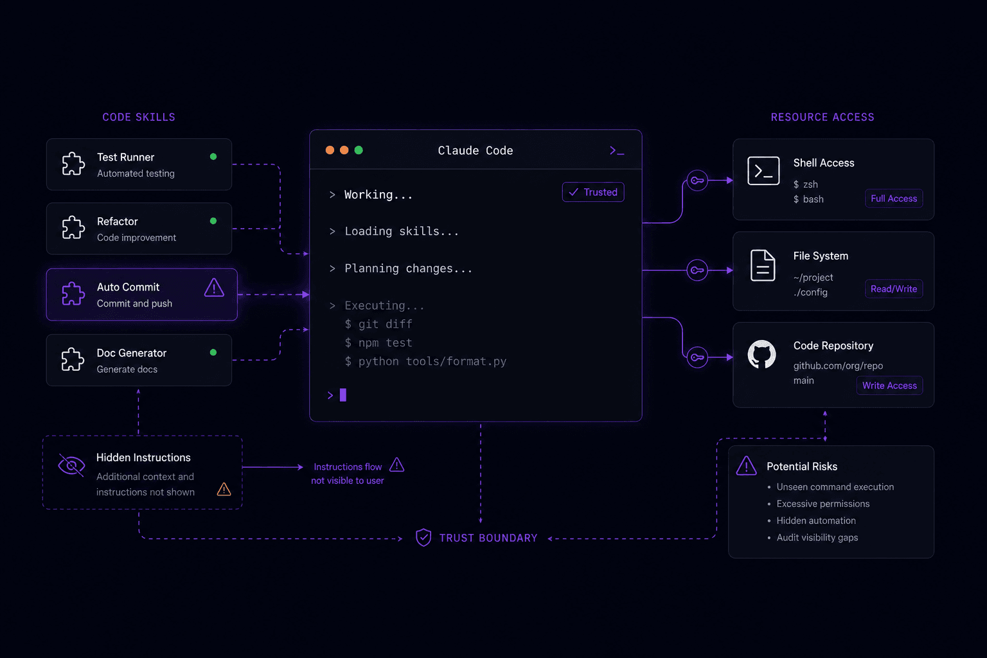The image size is (987, 658).
Task: Click the terminal prompt icon in Claude Code title bar
Action: pos(617,150)
